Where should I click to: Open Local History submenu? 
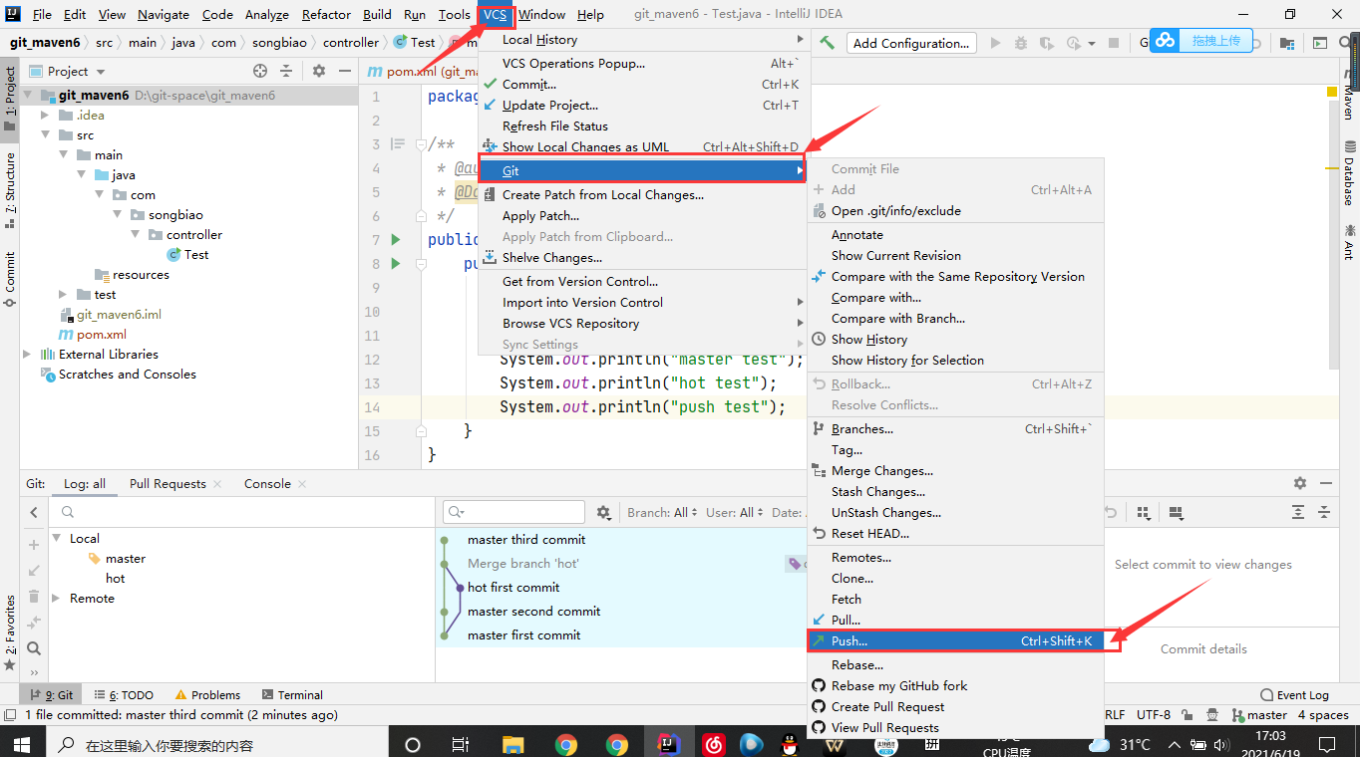(643, 40)
